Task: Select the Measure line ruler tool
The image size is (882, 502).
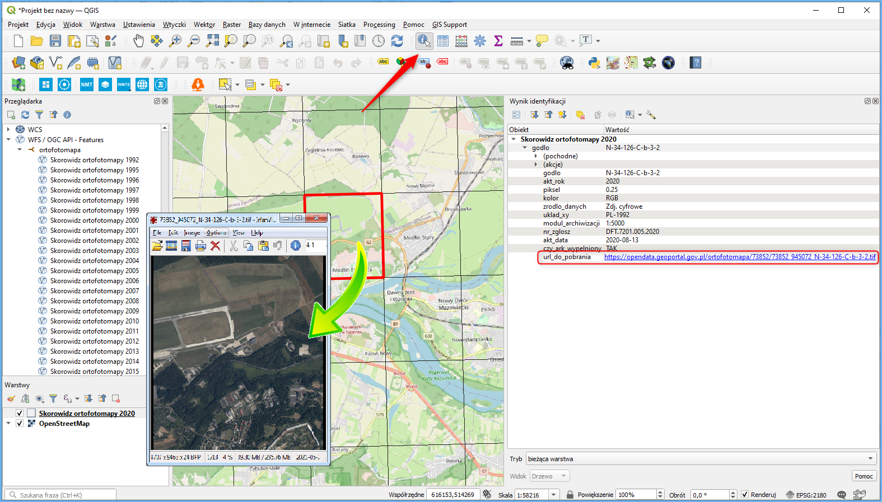Action: [x=517, y=41]
